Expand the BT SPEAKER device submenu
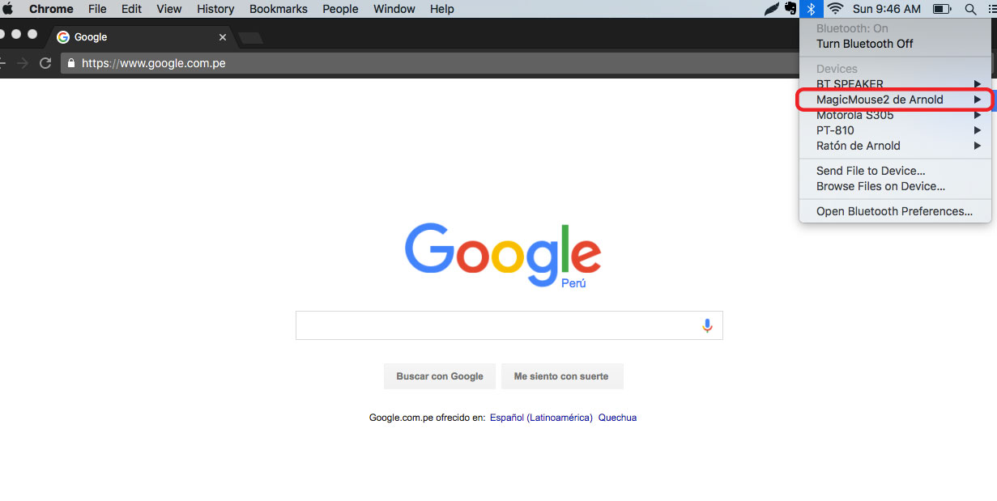997x501 pixels. tap(895, 84)
